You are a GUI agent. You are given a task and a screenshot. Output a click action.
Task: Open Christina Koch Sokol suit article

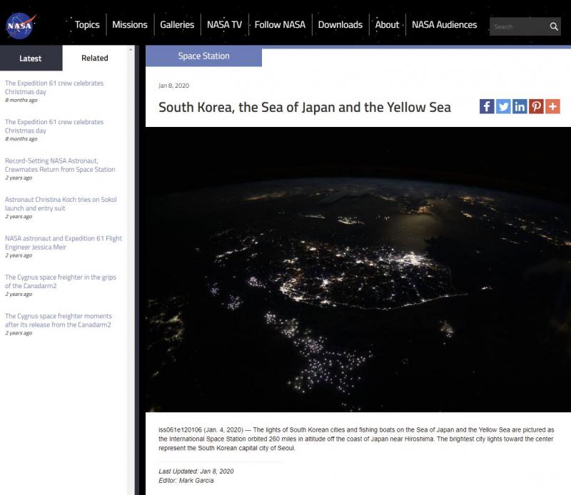point(61,204)
